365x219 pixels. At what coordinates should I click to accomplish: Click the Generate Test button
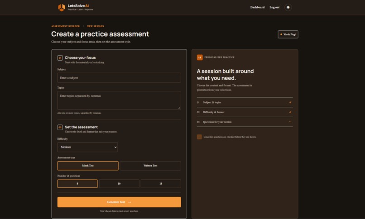click(x=119, y=202)
